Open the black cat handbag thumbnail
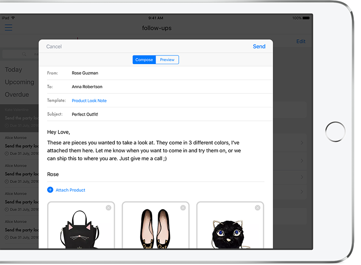361x265 pixels. 81,225
